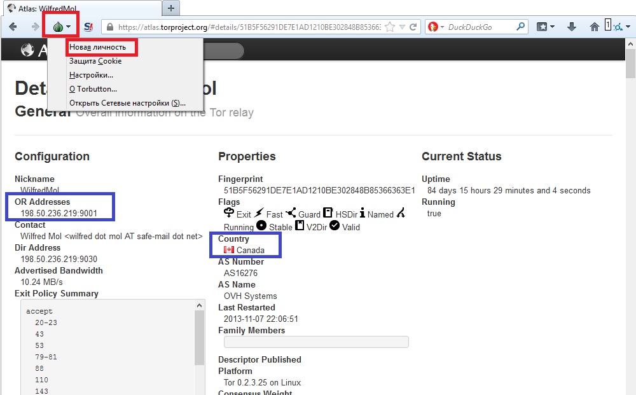Open the bookmarks menu star icon
636x395 pixels.
(542, 27)
